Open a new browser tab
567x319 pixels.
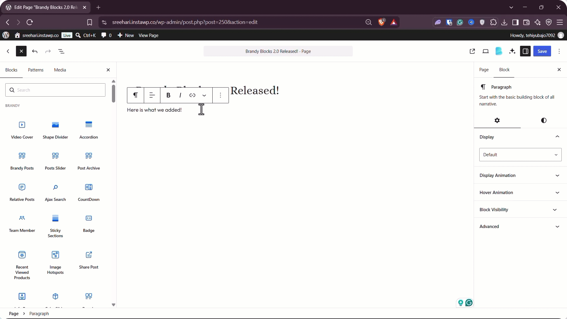tap(98, 7)
